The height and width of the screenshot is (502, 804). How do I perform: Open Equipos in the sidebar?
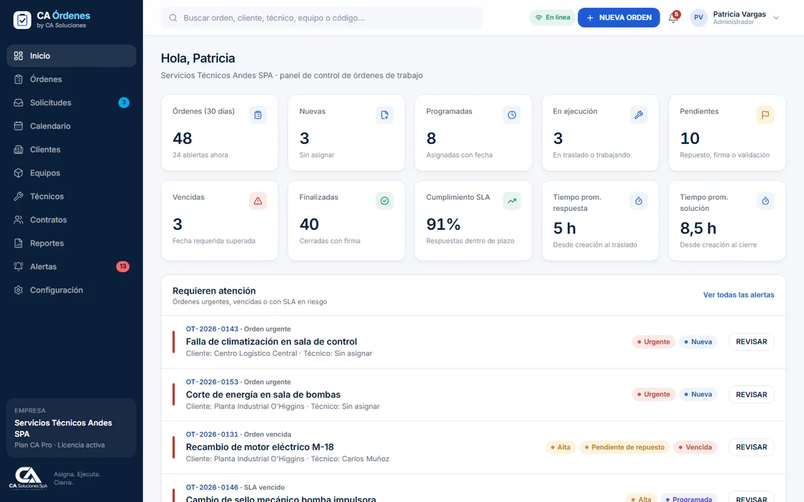[72, 173]
